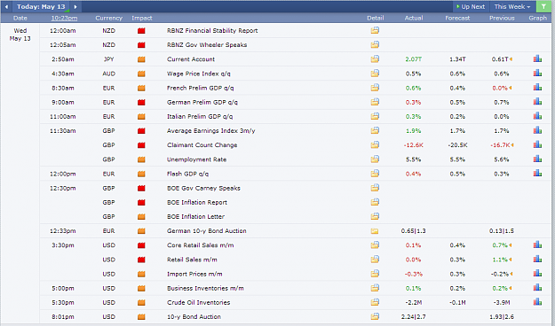The image size is (555, 326).
Task: Show graph for Core Retail Sales m/m
Action: (537, 244)
